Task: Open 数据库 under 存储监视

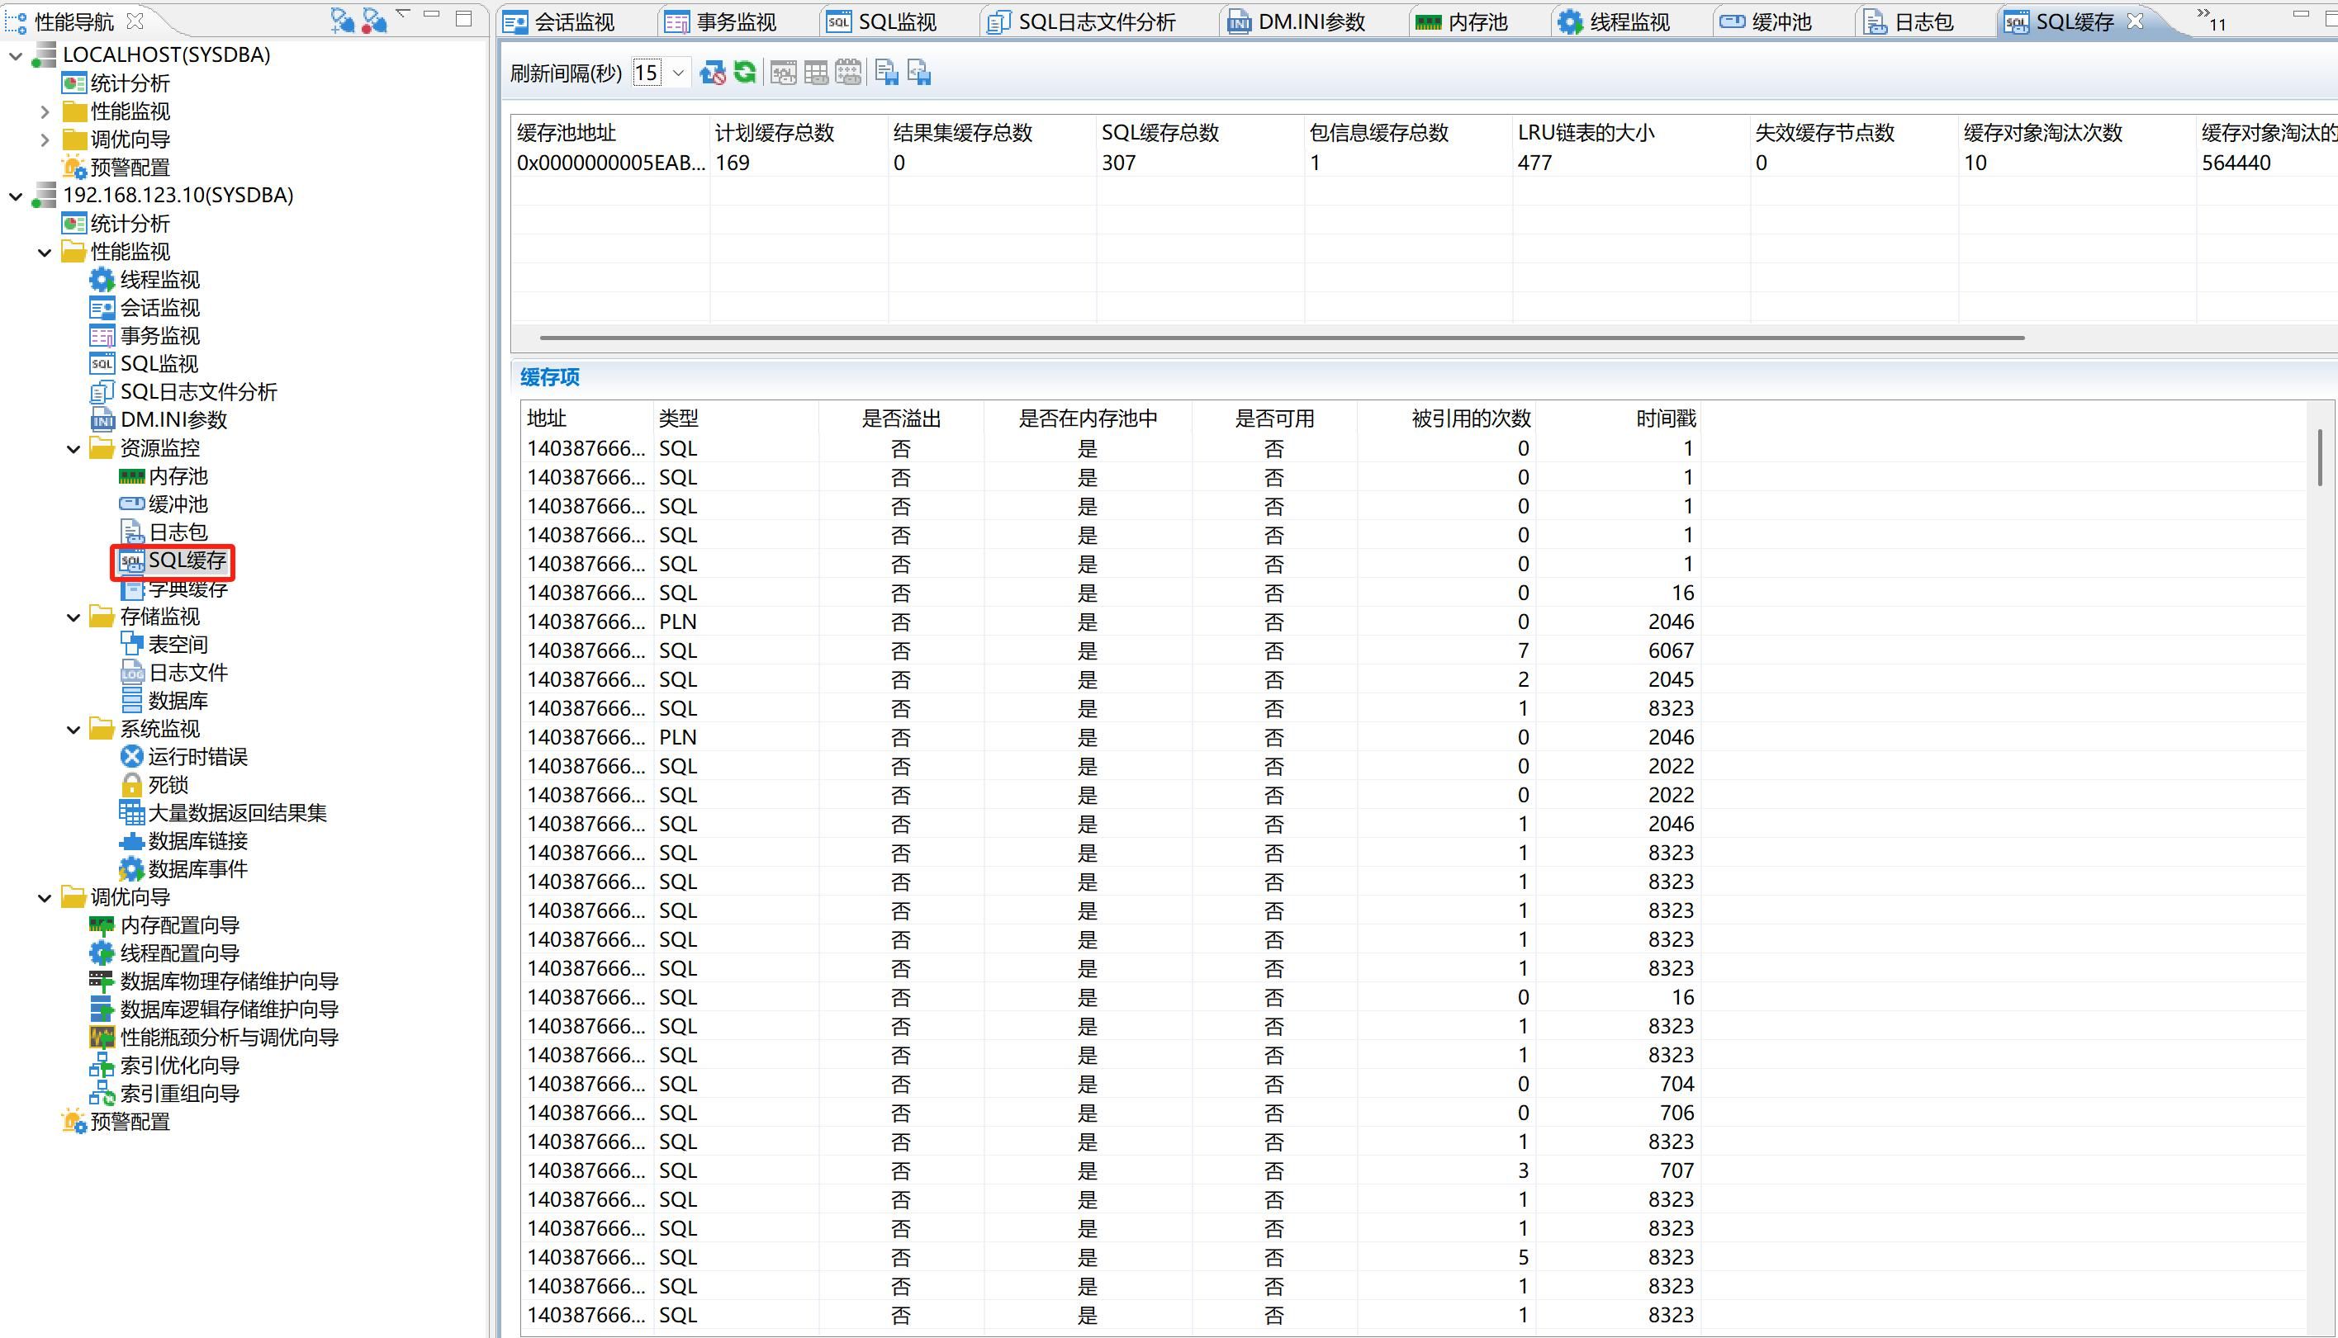Action: 164,700
